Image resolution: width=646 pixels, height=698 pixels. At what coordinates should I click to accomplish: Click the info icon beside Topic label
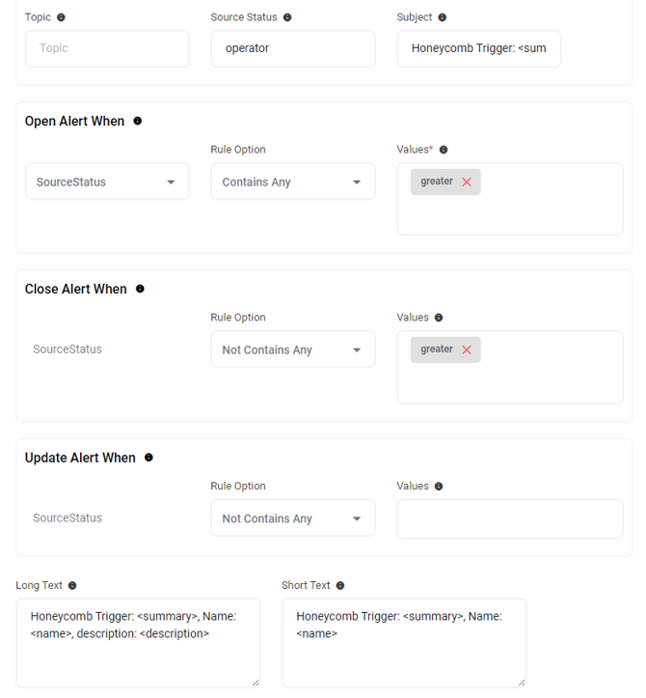[x=62, y=17]
